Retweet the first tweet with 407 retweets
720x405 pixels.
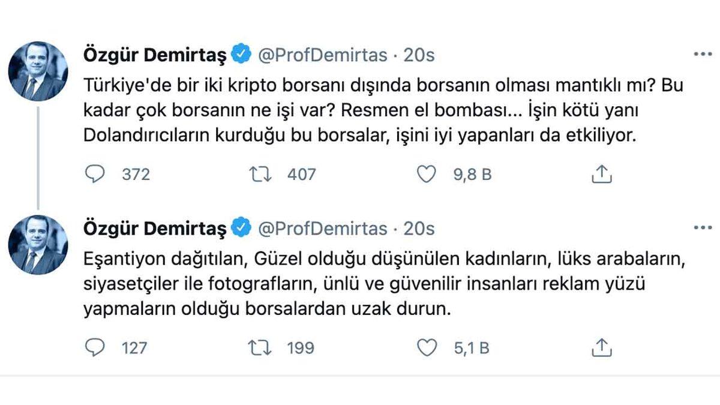(259, 174)
